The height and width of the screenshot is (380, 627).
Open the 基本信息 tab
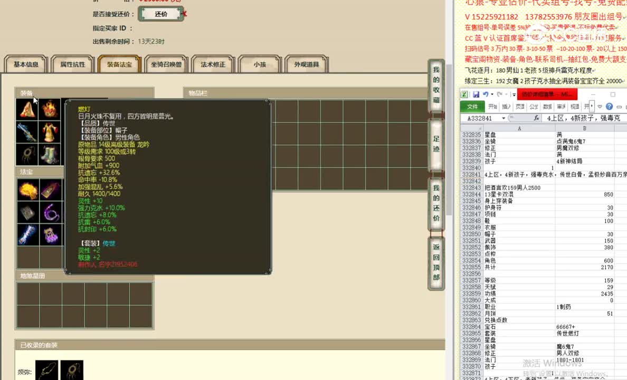tap(26, 64)
